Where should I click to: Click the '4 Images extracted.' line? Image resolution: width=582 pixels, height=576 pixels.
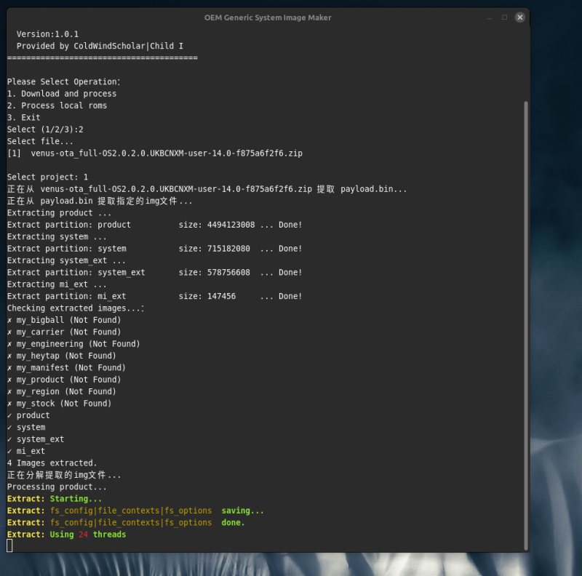52,463
